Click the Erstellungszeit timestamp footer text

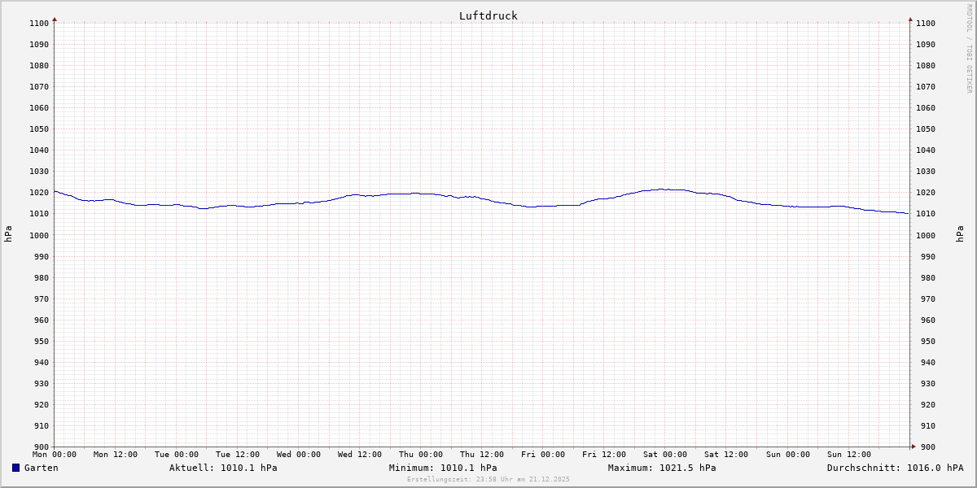pyautogui.click(x=488, y=479)
